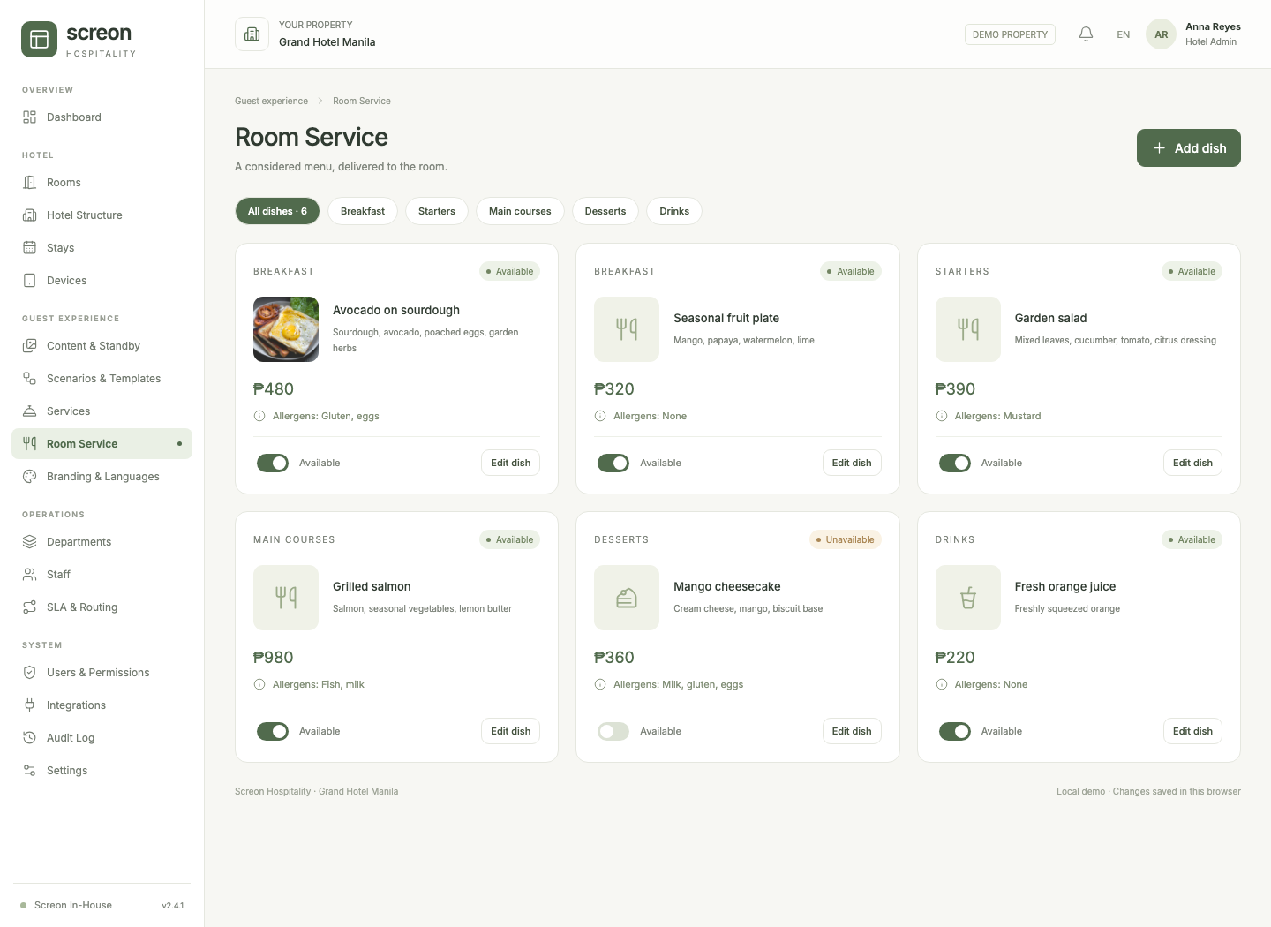Click the Integrations plug icon
Screen dimensions: 1271x927
tap(29, 705)
